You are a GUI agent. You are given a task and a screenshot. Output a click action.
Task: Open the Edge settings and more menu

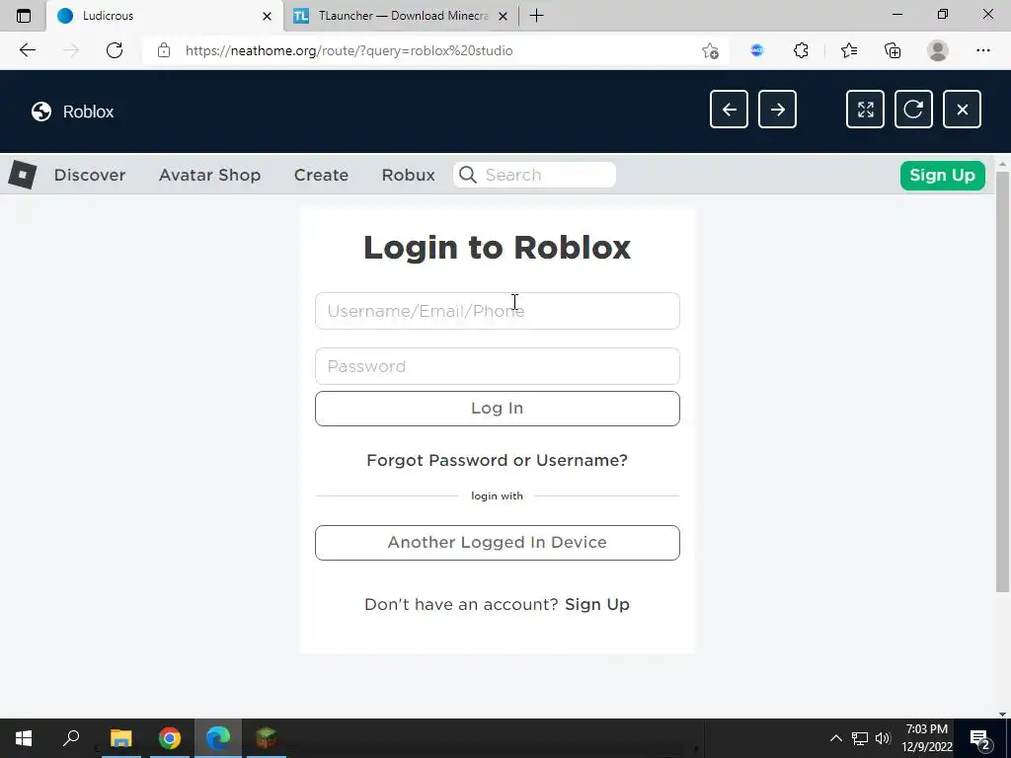tap(982, 50)
